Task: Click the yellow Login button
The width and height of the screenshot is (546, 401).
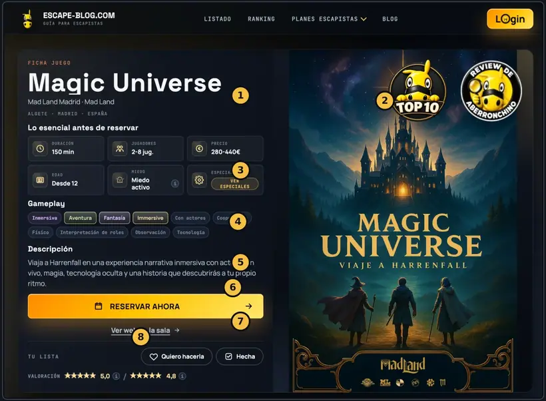Action: tap(510, 19)
